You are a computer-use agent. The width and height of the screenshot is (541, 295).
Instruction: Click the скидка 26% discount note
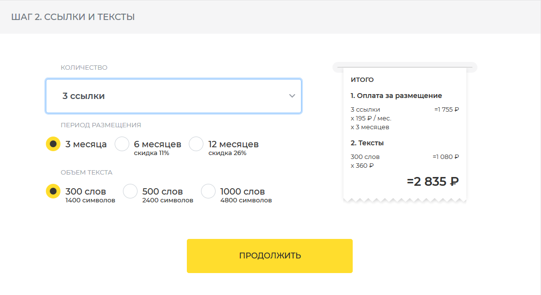point(227,153)
